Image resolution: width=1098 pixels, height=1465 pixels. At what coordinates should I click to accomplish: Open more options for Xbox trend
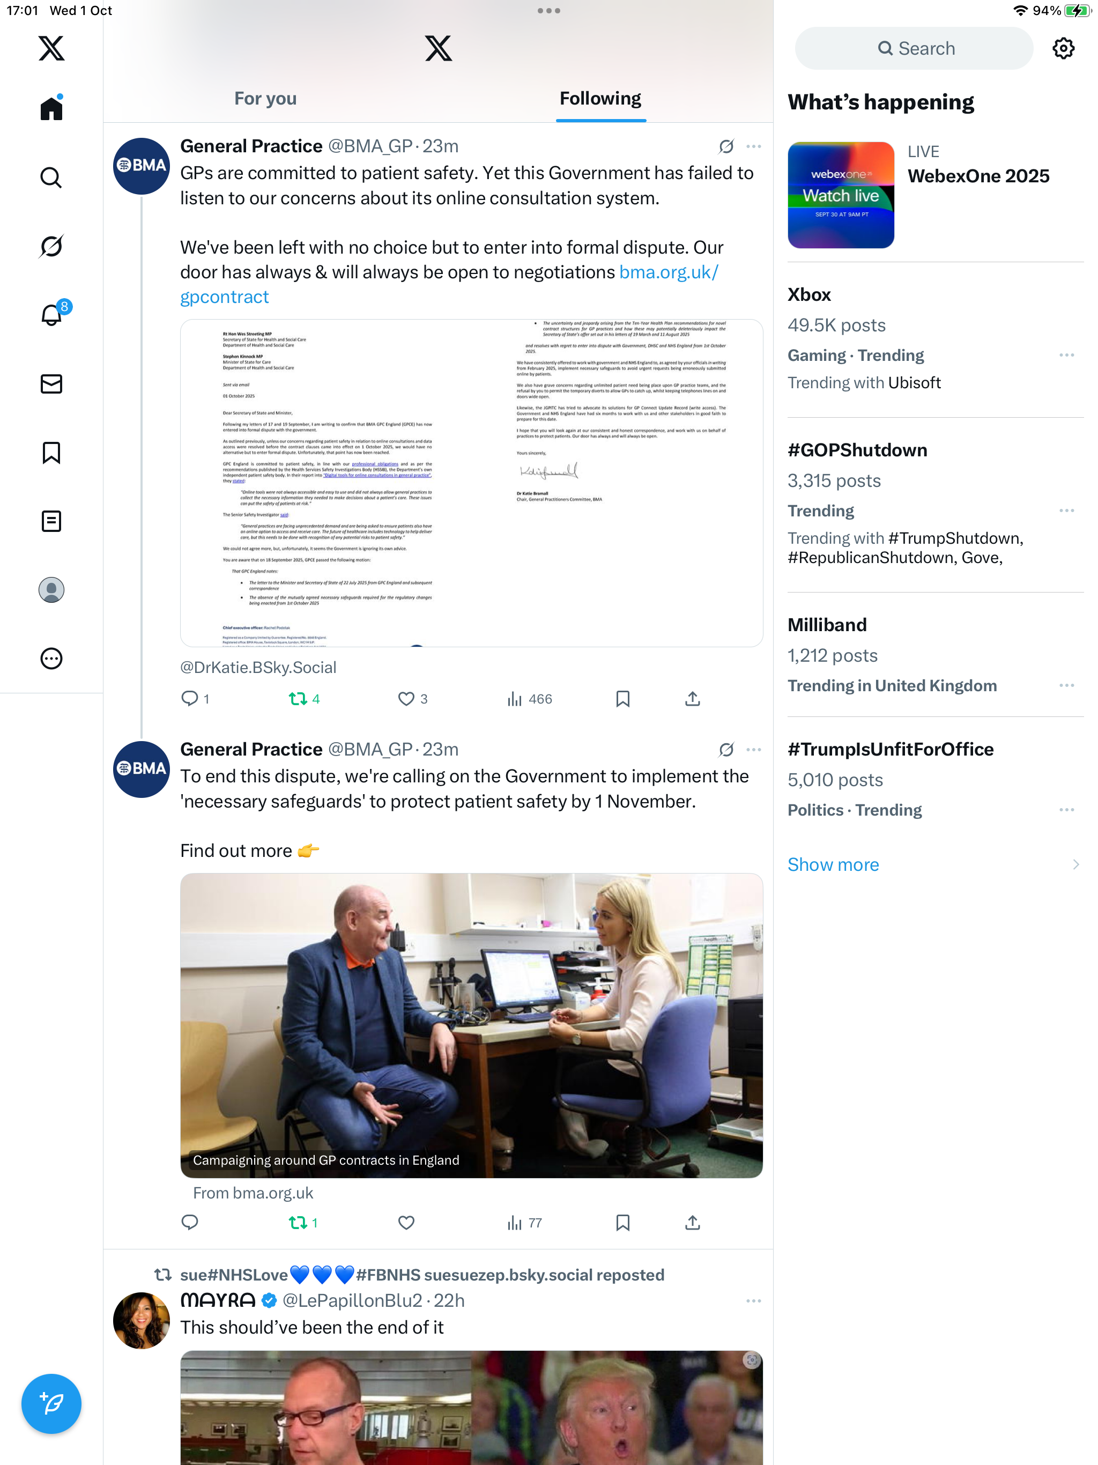pyautogui.click(x=1066, y=355)
